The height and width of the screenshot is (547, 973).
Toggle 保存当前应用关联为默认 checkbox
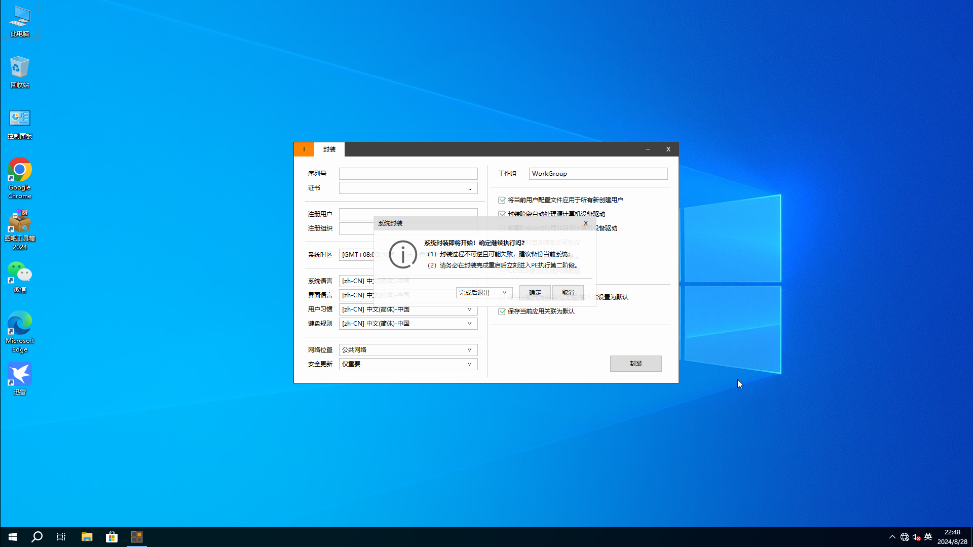click(502, 311)
